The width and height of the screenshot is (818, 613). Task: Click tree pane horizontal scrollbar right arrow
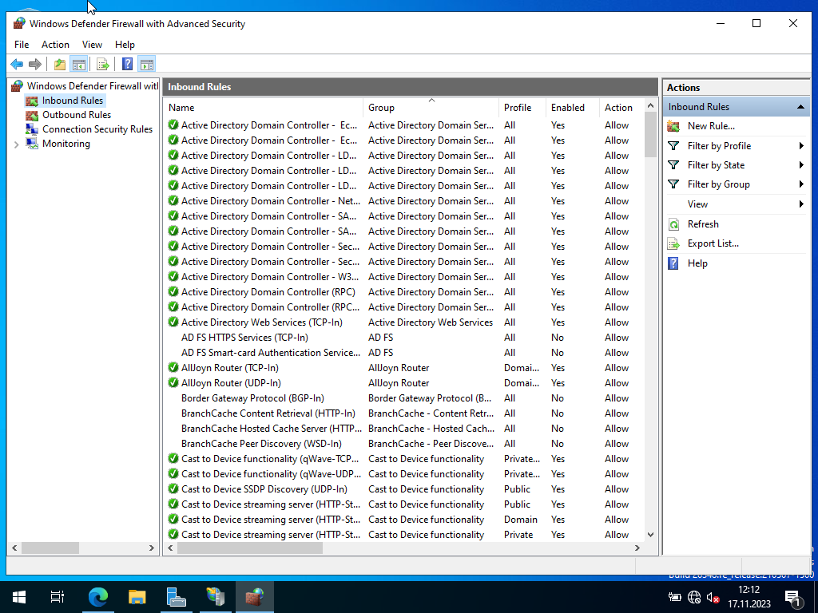(x=152, y=548)
